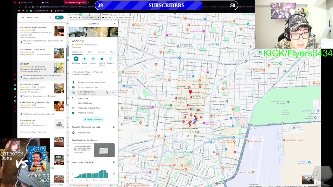
Task: Click the browser back arrow
Action: 19,6
